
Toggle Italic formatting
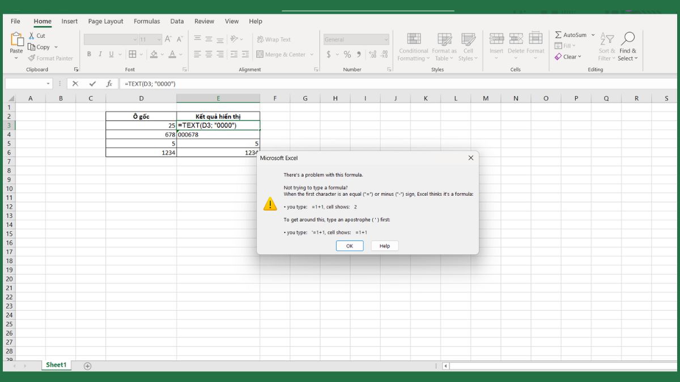pos(100,54)
